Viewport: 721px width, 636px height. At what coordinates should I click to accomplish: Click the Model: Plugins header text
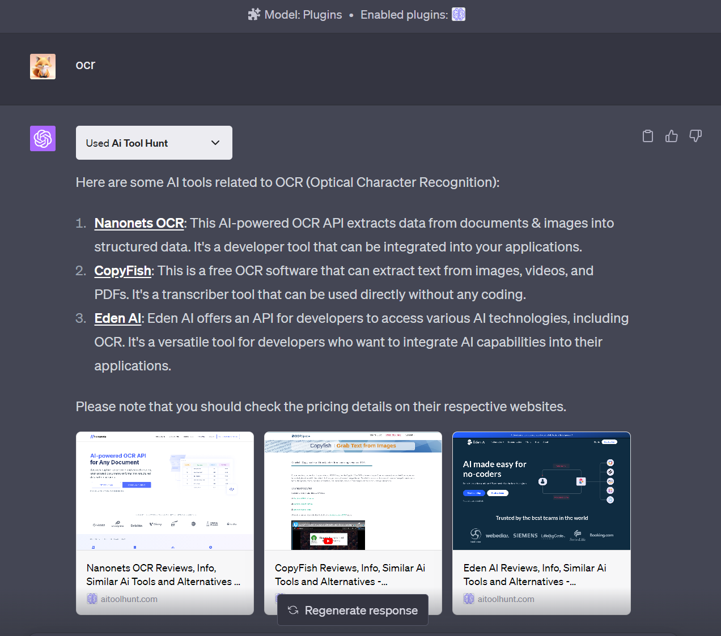click(303, 15)
